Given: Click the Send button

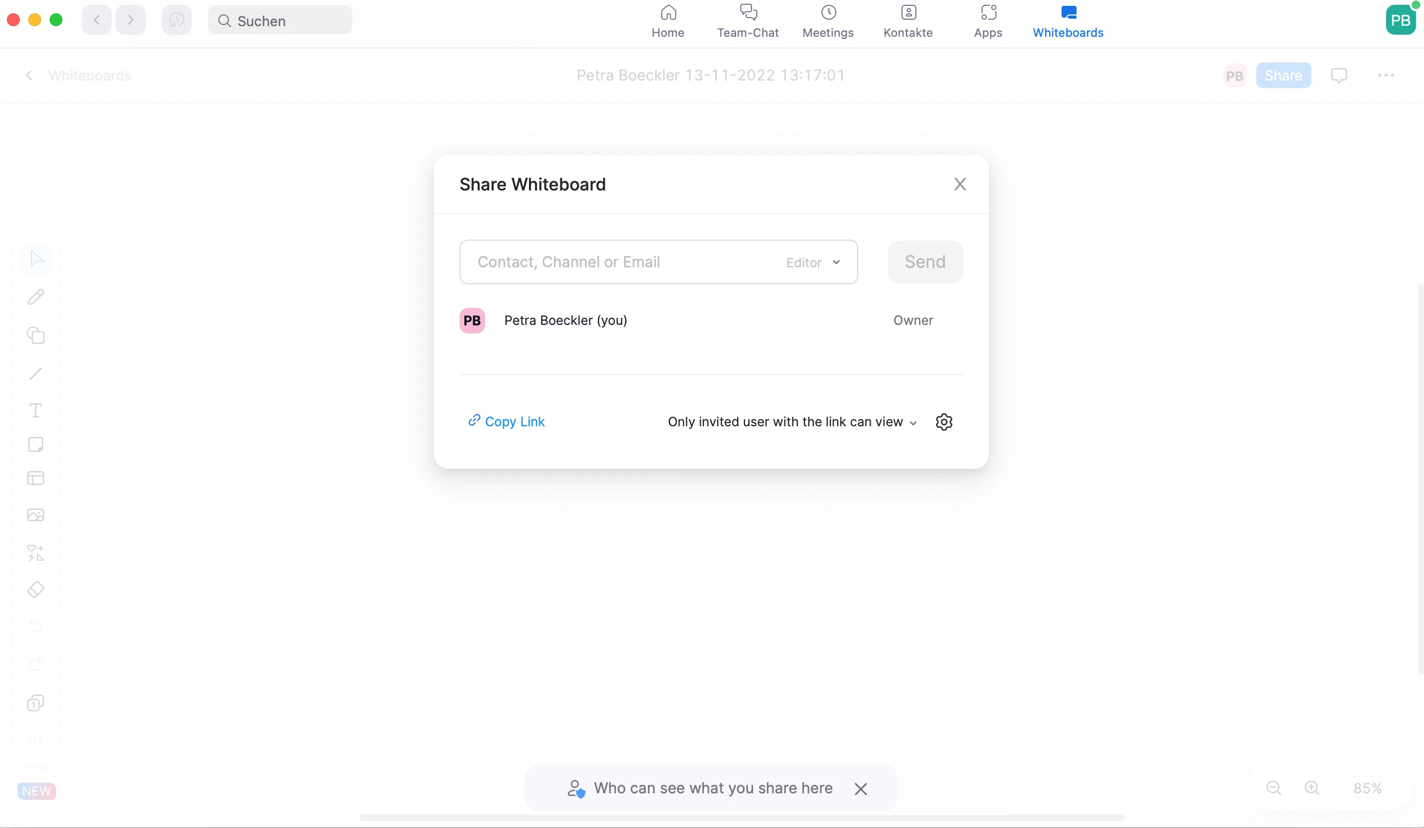Looking at the screenshot, I should click(924, 262).
